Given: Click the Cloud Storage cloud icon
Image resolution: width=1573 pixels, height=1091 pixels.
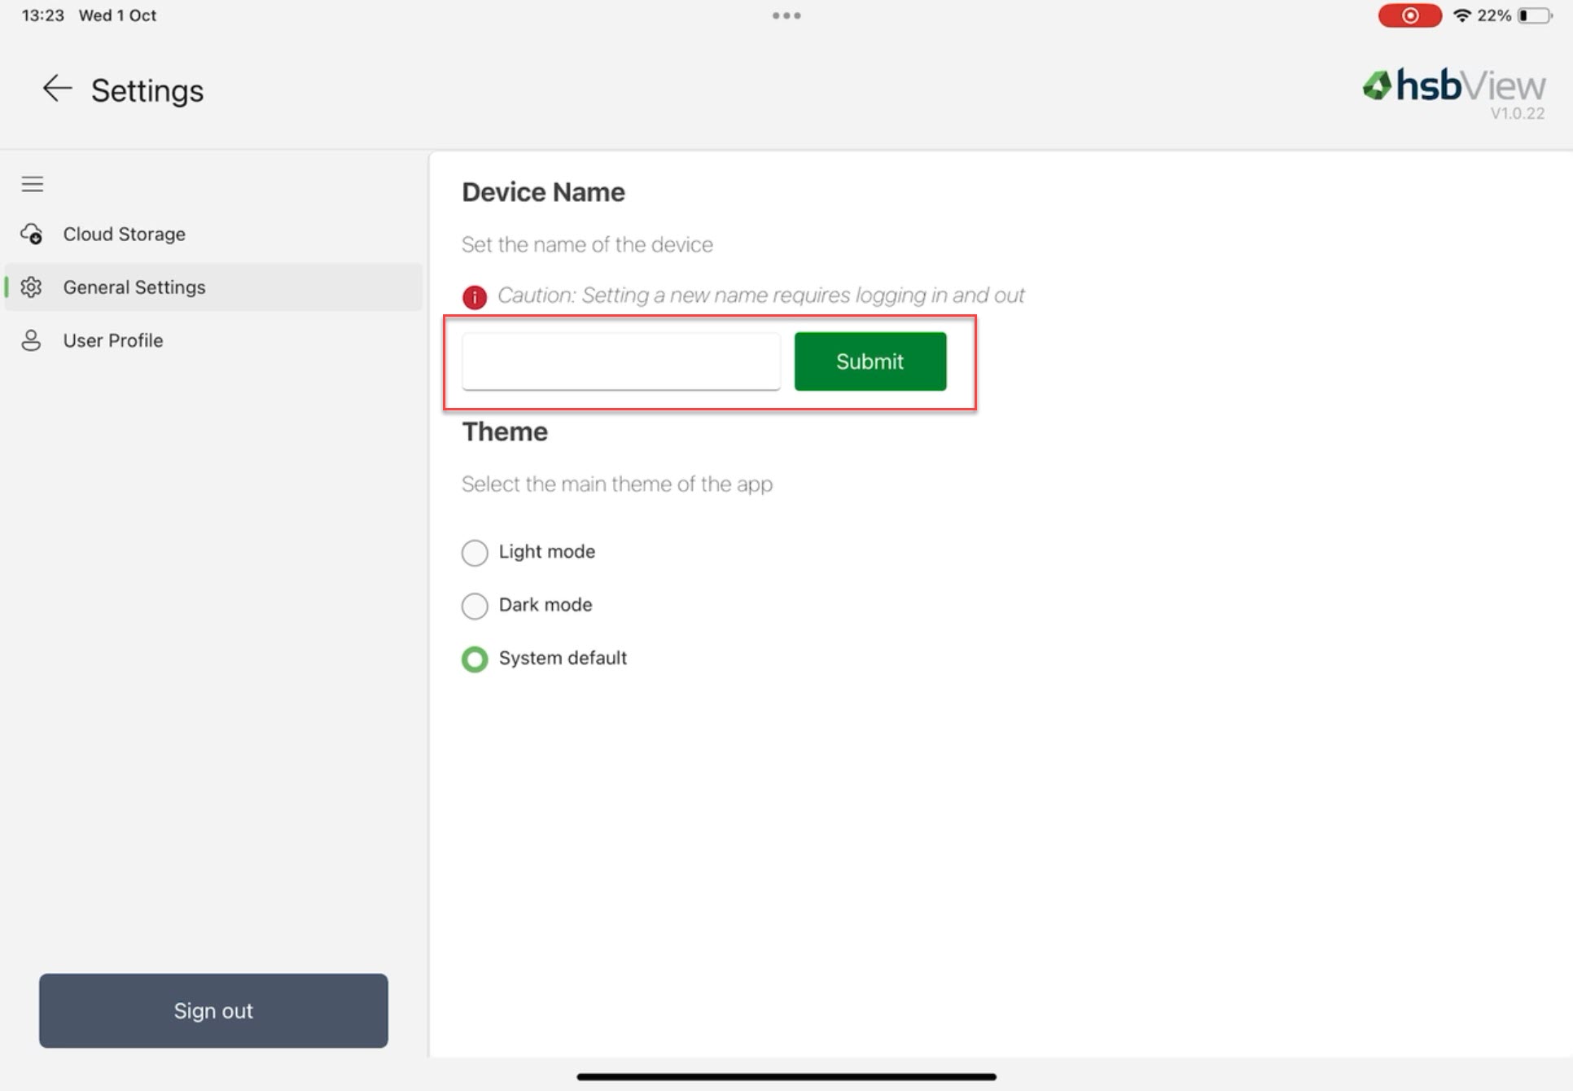Looking at the screenshot, I should [x=32, y=234].
